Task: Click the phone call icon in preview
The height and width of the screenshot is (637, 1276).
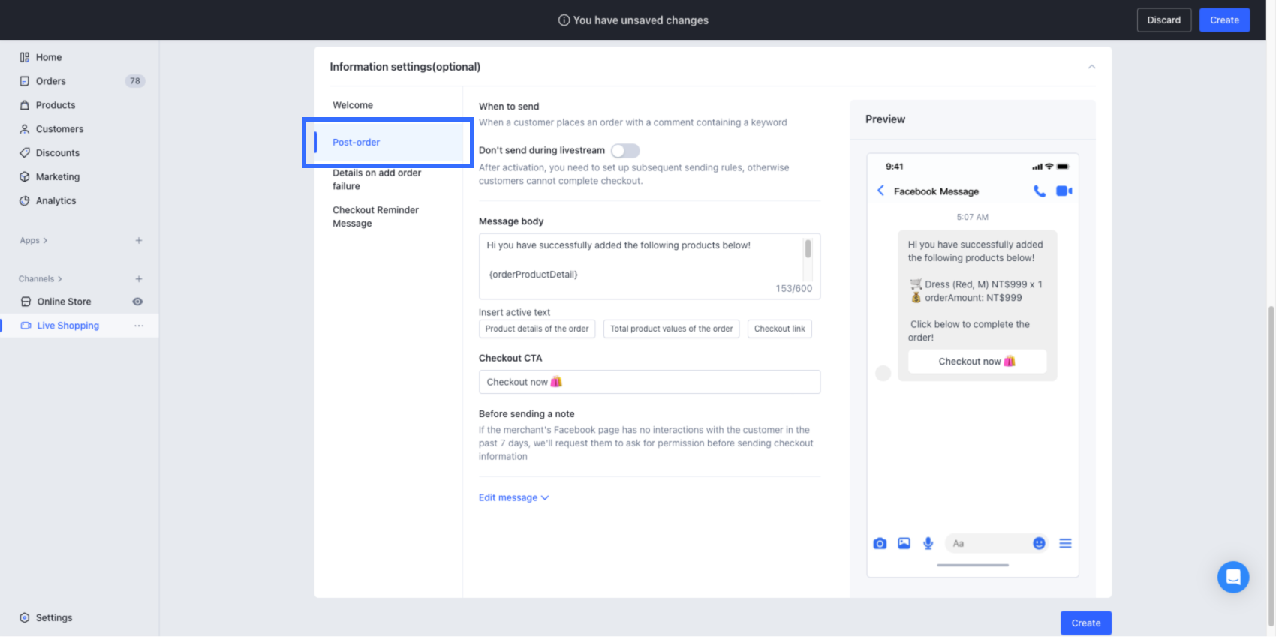Action: 1039,191
